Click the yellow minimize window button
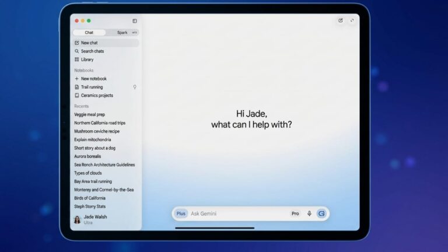448x252 pixels. tap(83, 21)
